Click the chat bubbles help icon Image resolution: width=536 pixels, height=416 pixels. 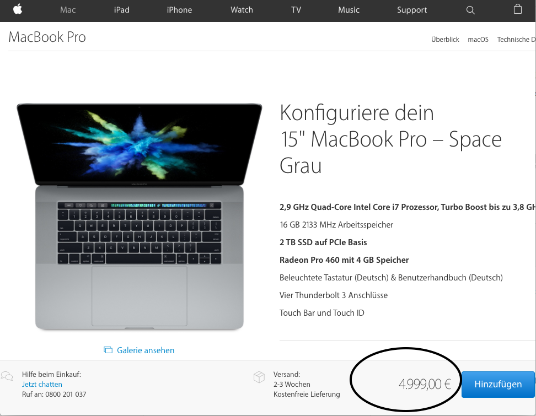coord(7,376)
